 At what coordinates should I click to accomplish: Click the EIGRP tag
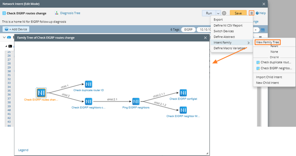coord(188,30)
